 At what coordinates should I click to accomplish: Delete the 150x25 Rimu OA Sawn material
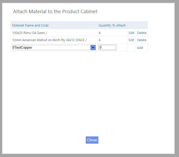(x=142, y=33)
